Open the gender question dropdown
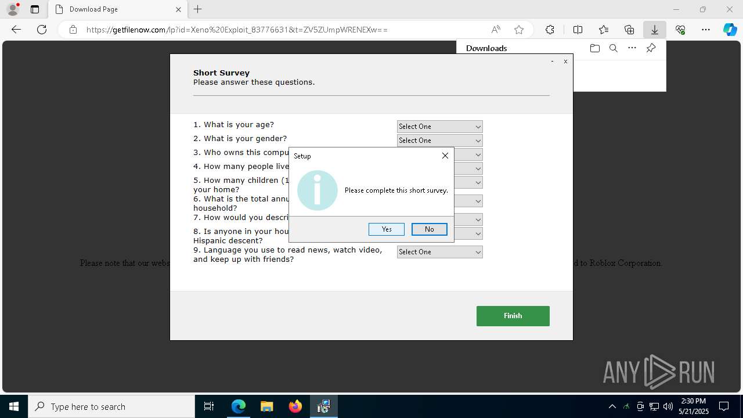 [x=440, y=140]
